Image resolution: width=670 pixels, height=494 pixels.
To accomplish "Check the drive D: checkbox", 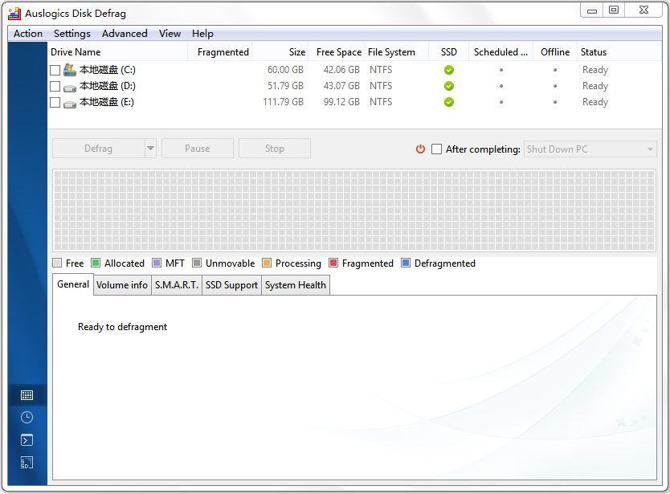I will [55, 86].
